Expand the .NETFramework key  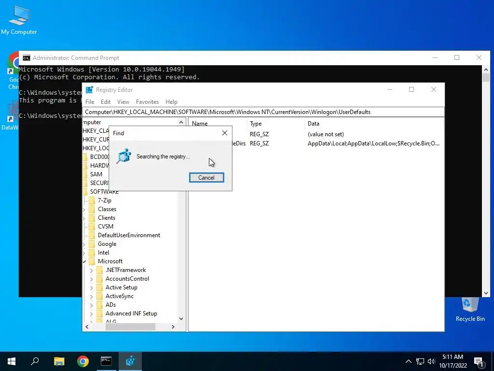point(91,271)
